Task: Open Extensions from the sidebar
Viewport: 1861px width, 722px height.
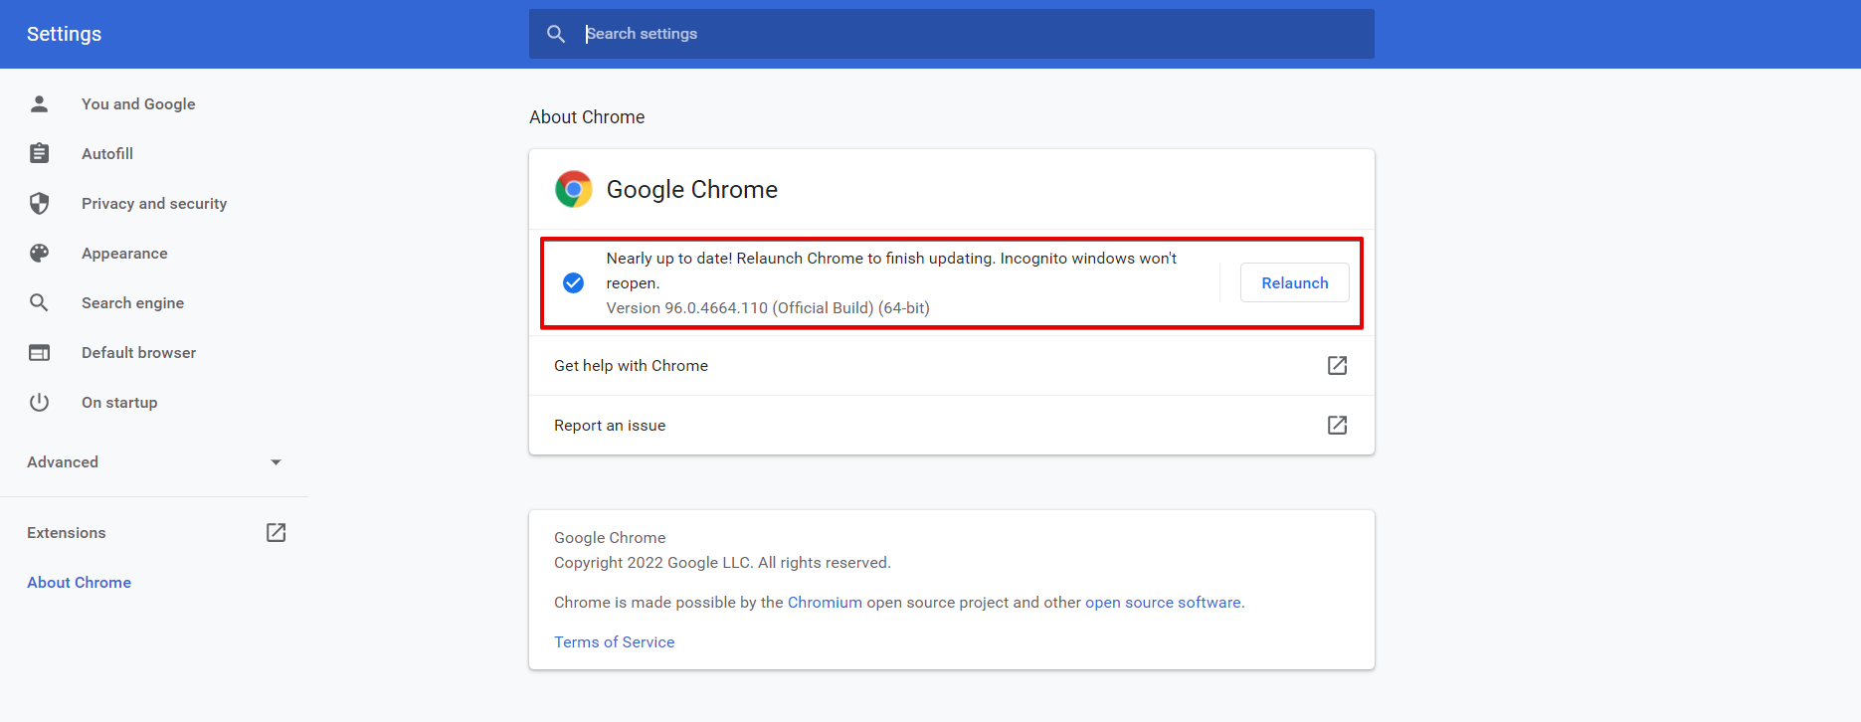Action: 66,533
